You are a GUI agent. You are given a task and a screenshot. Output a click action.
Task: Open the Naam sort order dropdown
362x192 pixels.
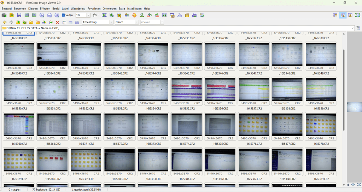[x=136, y=22]
